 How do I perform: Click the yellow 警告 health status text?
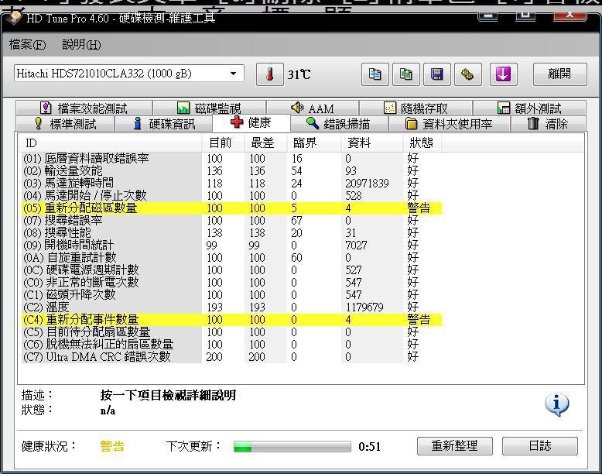[x=112, y=446]
